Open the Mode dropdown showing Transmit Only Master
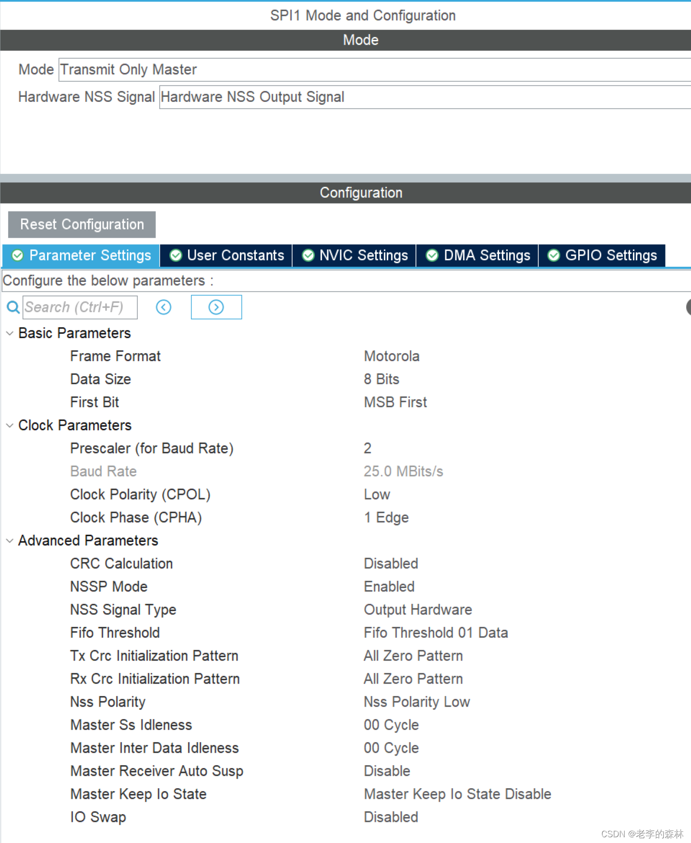 pyautogui.click(x=375, y=70)
